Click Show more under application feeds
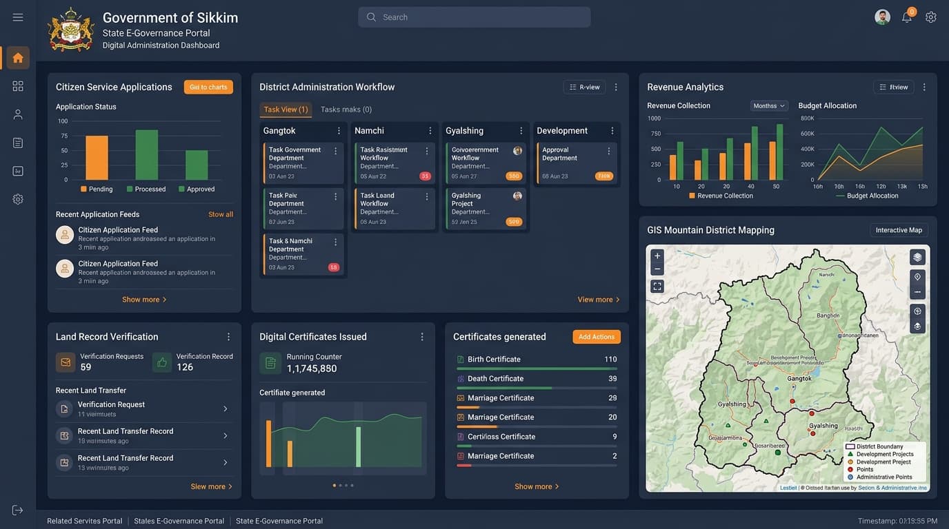This screenshot has height=529, width=949. pos(144,300)
